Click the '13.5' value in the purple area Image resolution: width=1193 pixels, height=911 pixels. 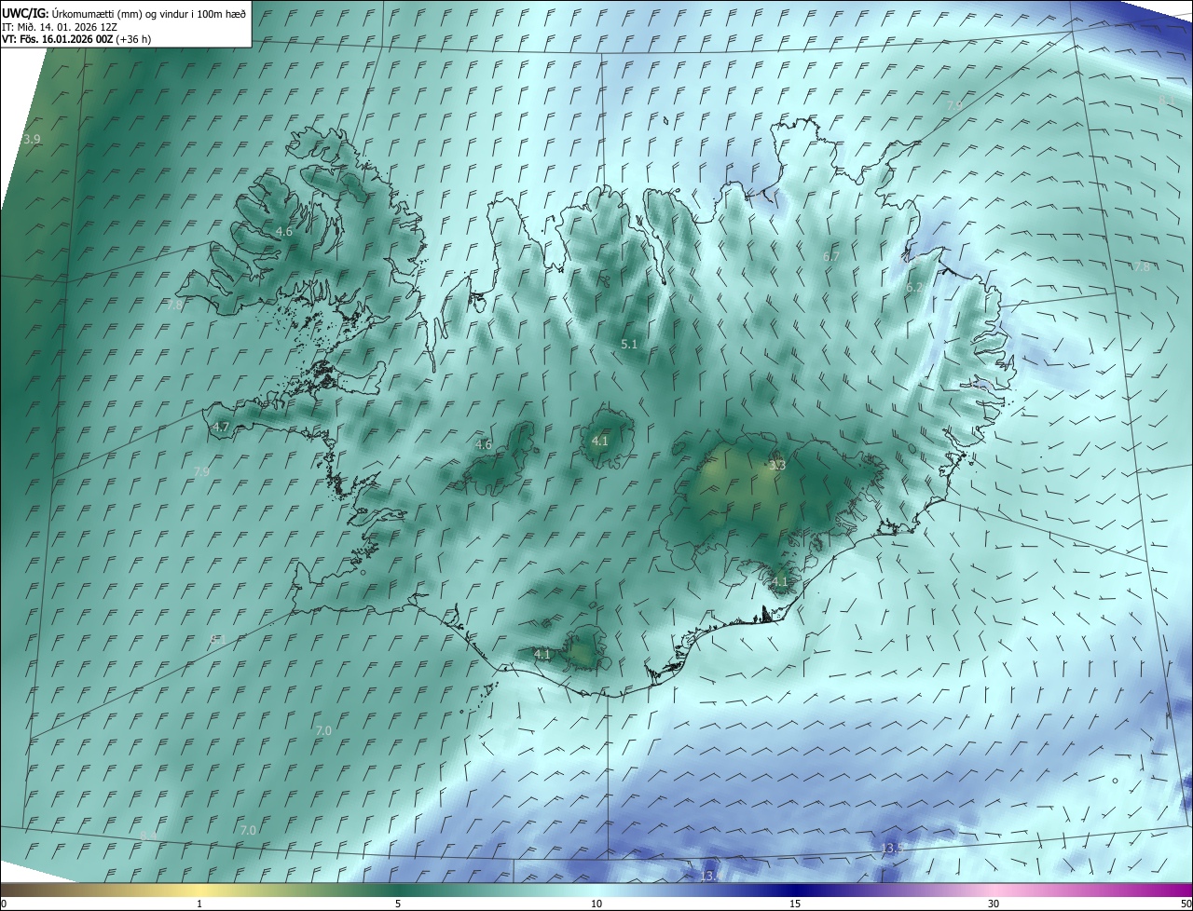(x=892, y=848)
